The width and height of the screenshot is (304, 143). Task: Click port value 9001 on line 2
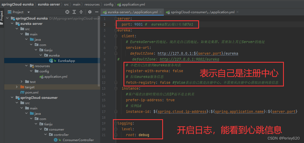(x=138, y=25)
